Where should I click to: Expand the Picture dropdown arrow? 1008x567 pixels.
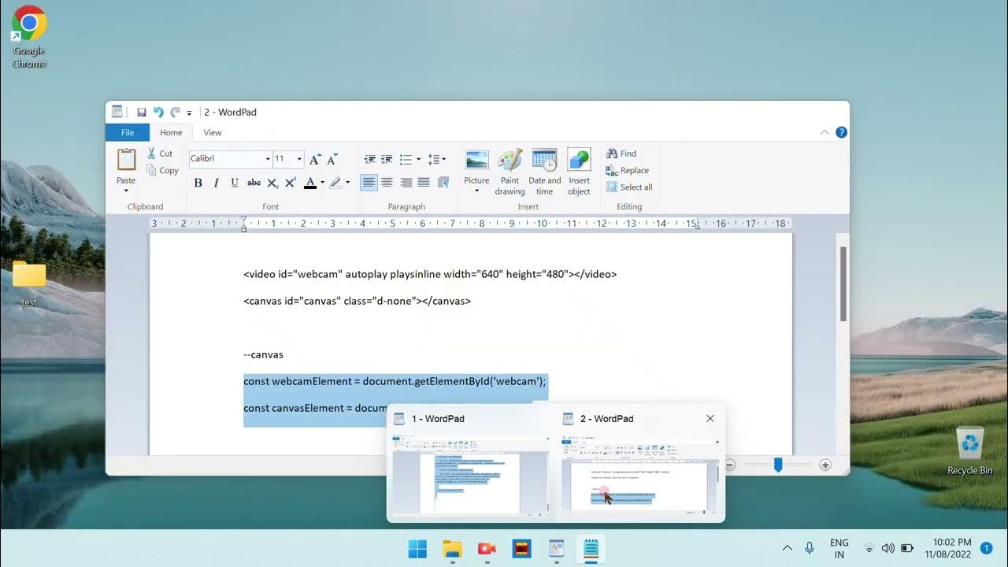pos(476,191)
